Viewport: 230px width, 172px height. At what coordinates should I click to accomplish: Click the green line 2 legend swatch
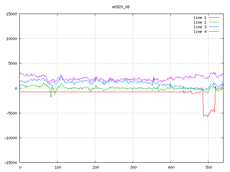click(214, 22)
